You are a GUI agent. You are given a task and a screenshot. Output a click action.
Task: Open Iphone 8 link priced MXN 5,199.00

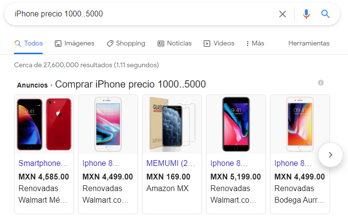click(x=229, y=163)
